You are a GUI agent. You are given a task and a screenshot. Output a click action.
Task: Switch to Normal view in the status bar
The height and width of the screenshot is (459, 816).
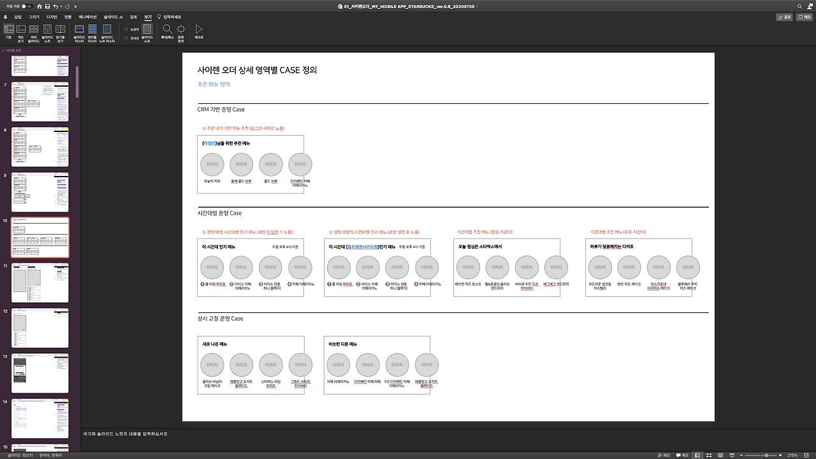point(697,455)
